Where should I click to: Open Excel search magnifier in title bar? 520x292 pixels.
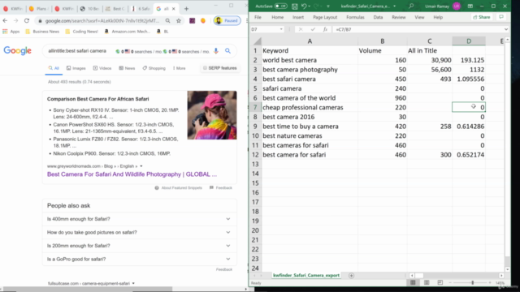(411, 6)
